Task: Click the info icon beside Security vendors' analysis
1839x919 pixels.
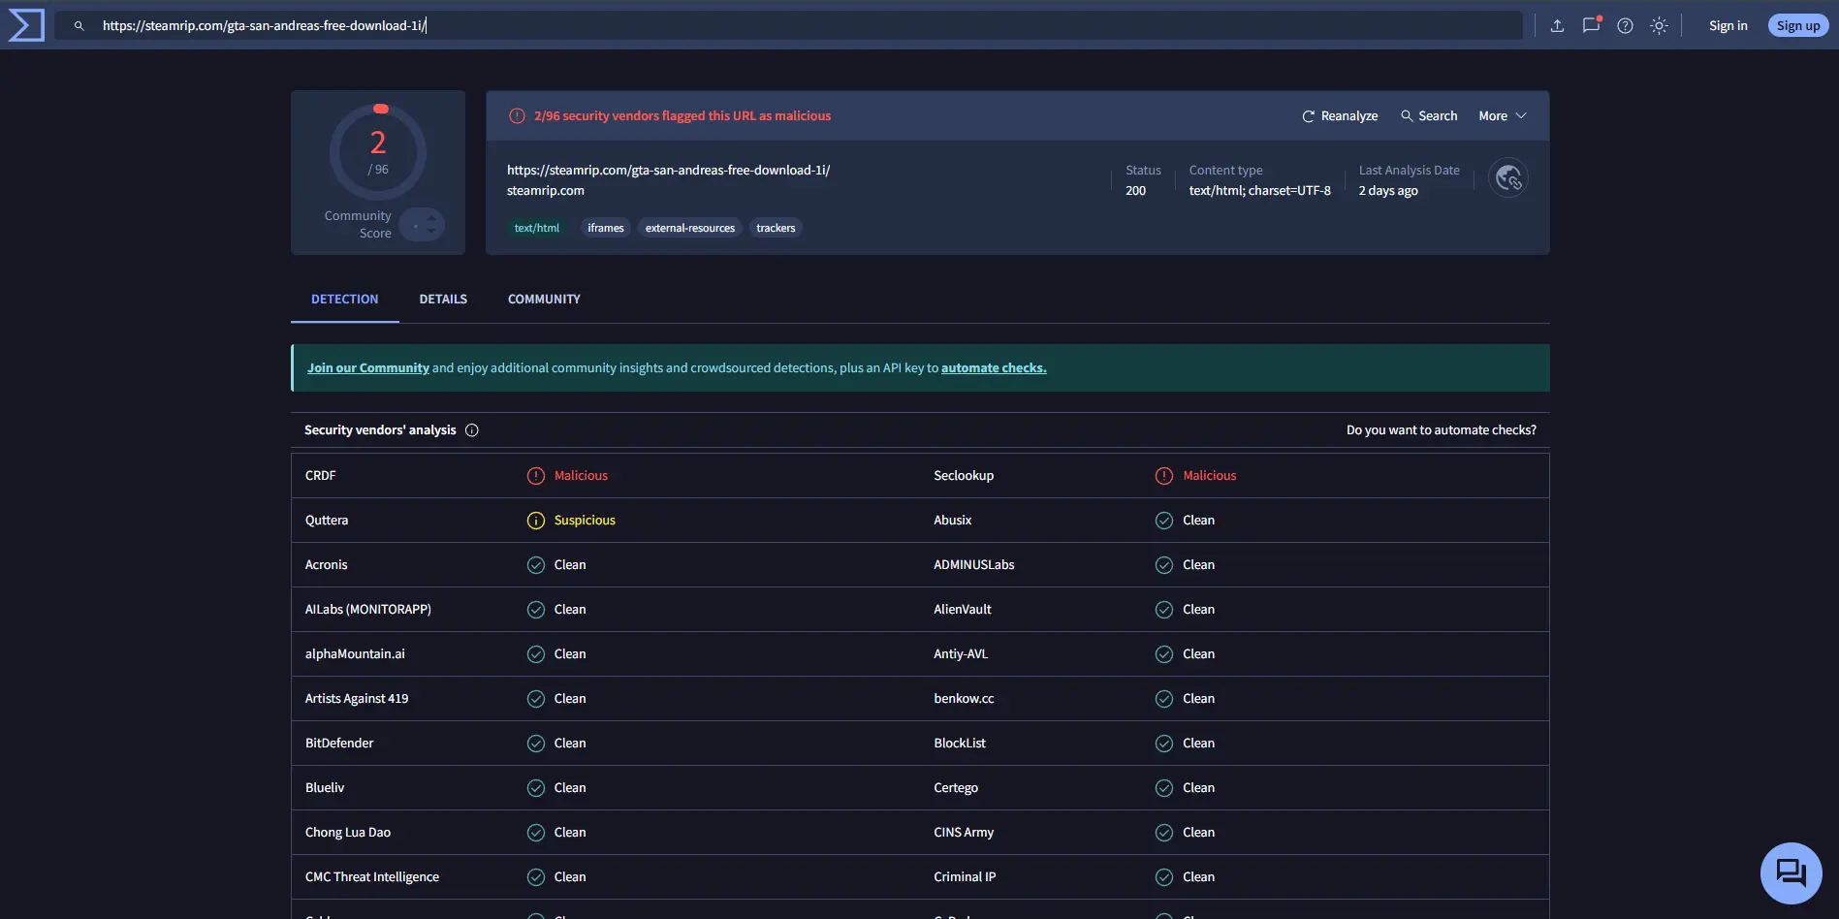Action: click(472, 430)
